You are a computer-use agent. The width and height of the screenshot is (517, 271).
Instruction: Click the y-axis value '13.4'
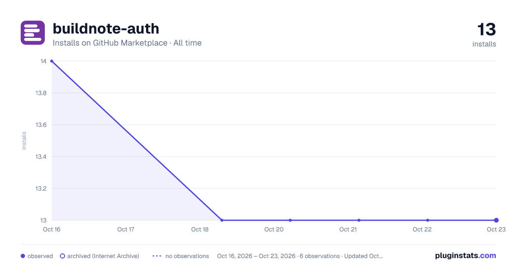pyautogui.click(x=41, y=157)
